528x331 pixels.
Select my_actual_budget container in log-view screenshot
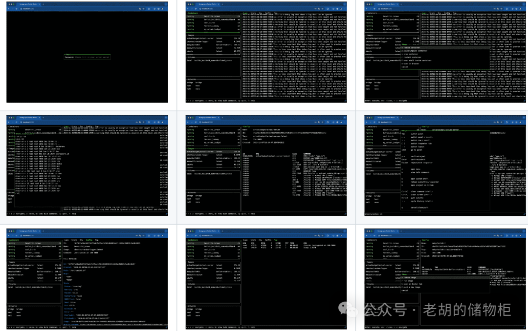point(214,29)
